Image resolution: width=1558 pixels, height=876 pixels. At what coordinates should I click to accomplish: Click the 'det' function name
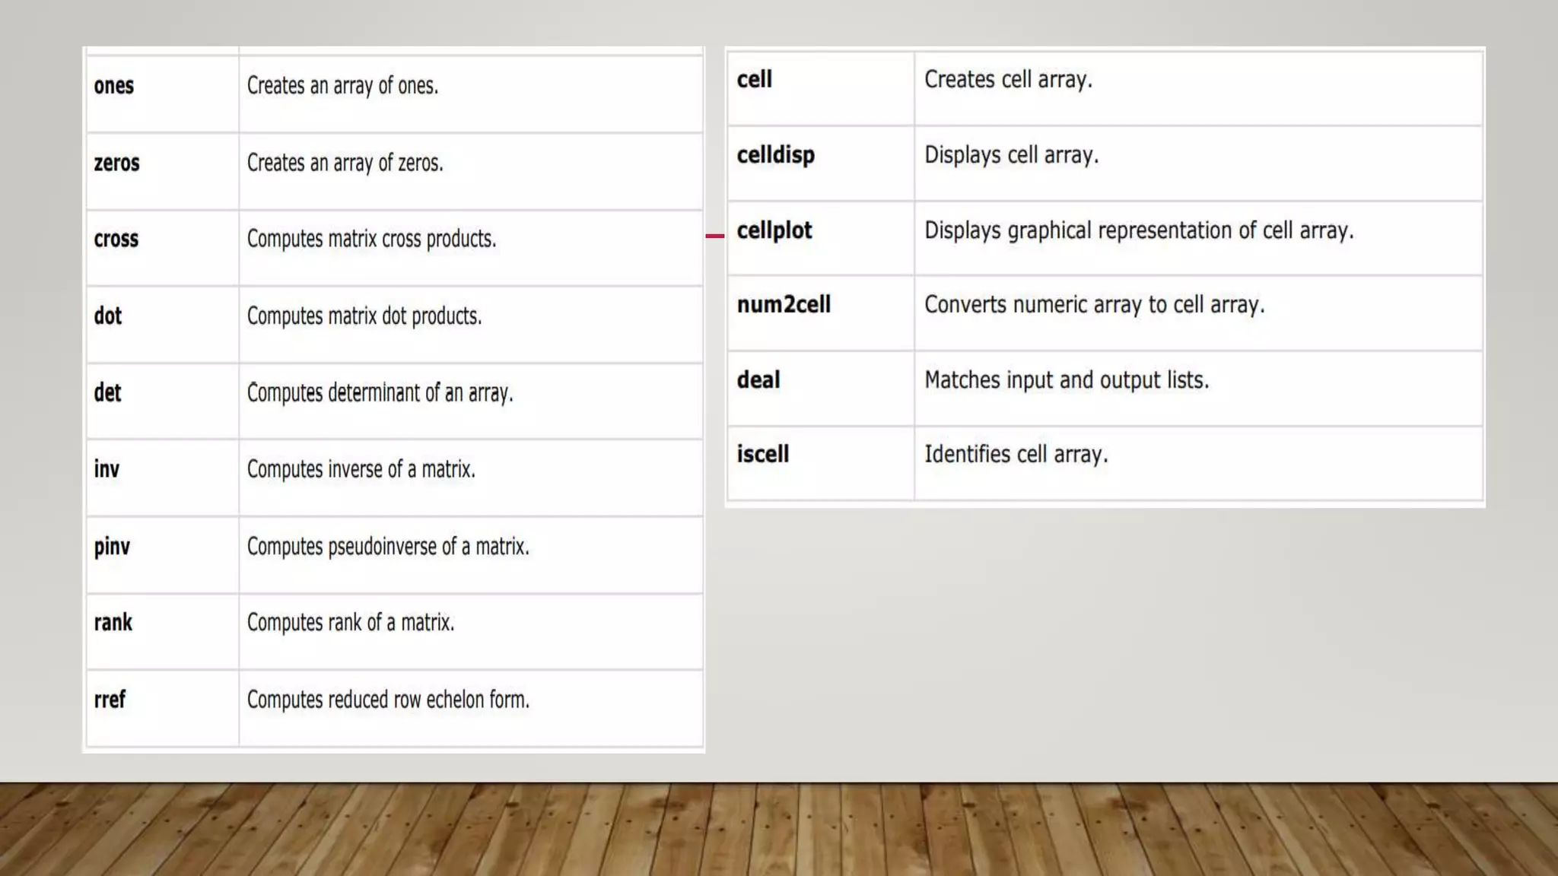(107, 392)
